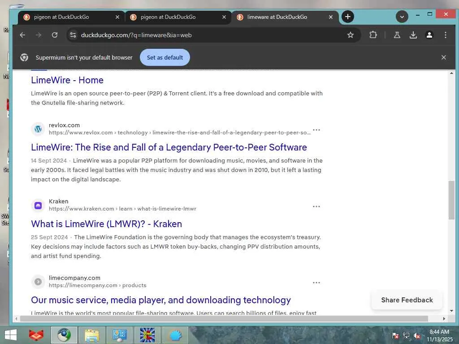459x344 pixels.
Task: Click the limecompany.com products URL breadcrumb
Action: [97, 285]
